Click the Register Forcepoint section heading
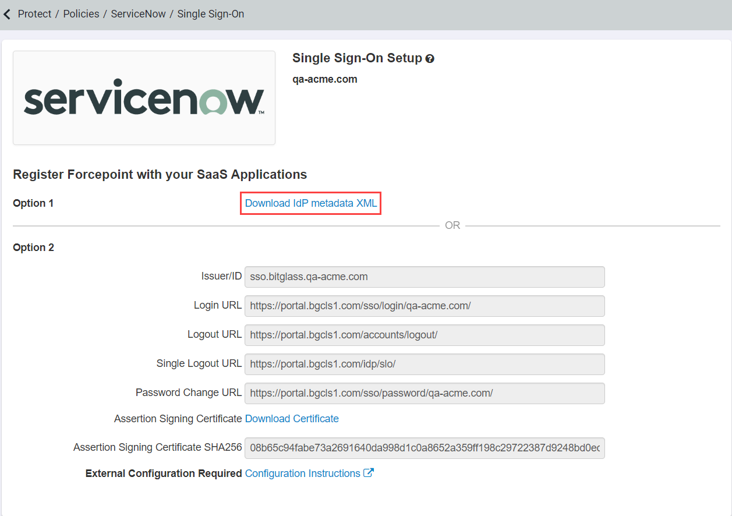 [x=160, y=174]
